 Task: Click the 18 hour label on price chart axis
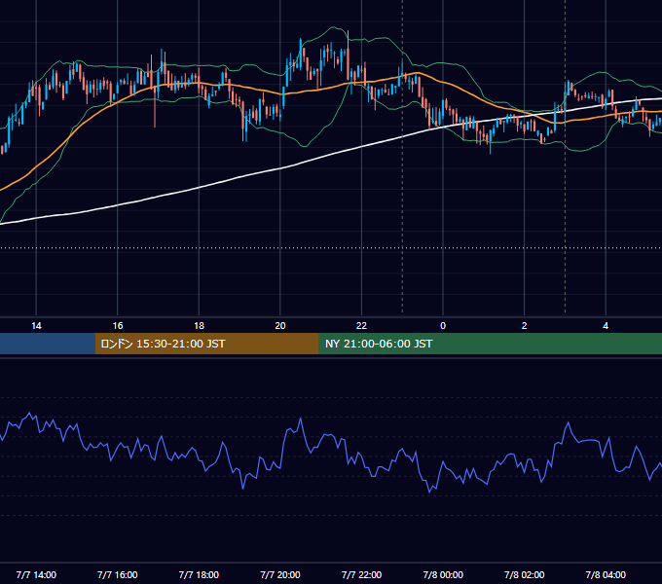[199, 326]
